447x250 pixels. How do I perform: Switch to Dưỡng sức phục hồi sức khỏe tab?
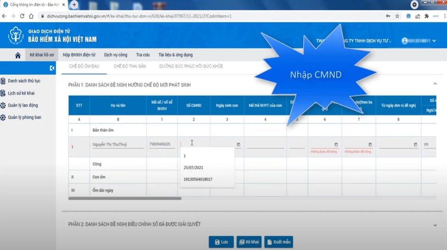[191, 67]
